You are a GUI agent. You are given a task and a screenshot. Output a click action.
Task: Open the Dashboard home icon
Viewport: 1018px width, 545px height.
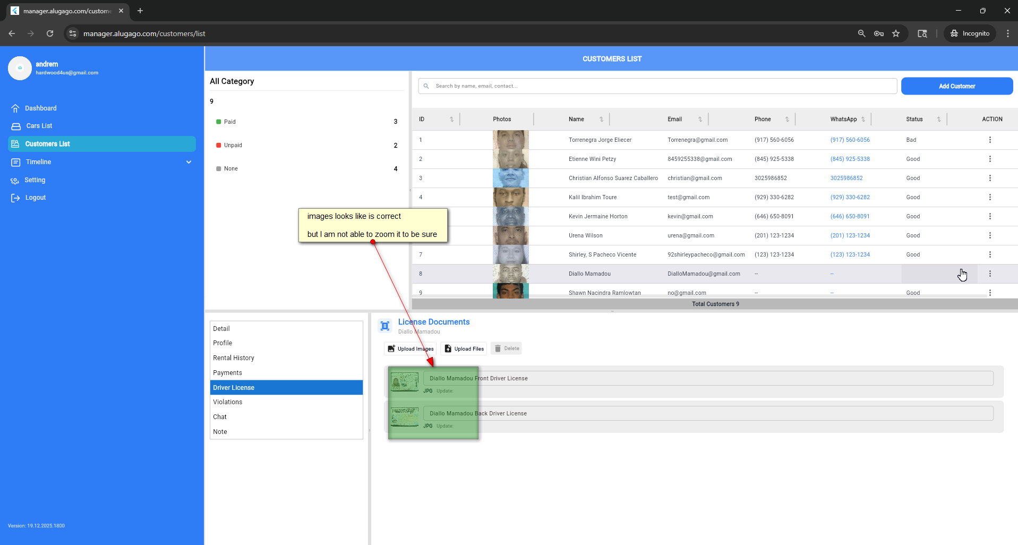[x=15, y=108]
